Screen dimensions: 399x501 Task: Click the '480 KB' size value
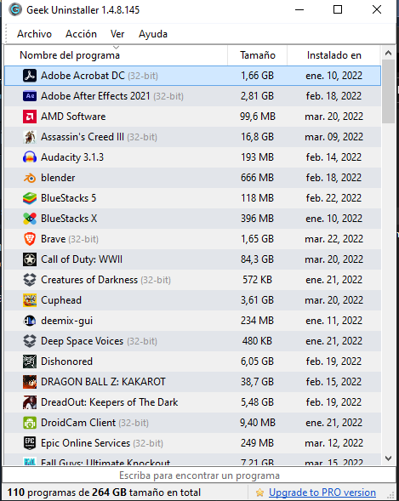(257, 341)
